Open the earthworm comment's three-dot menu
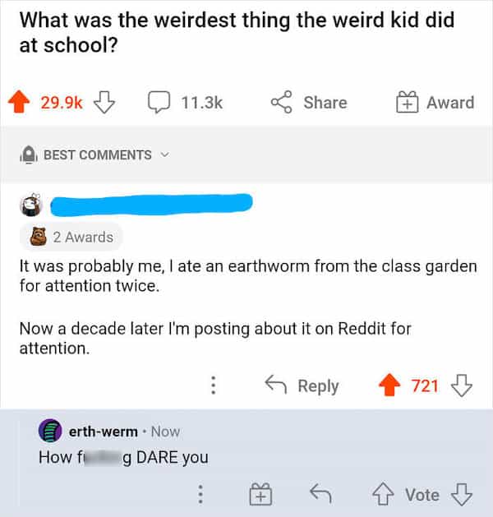Image resolution: width=493 pixels, height=517 pixels. pos(214,385)
